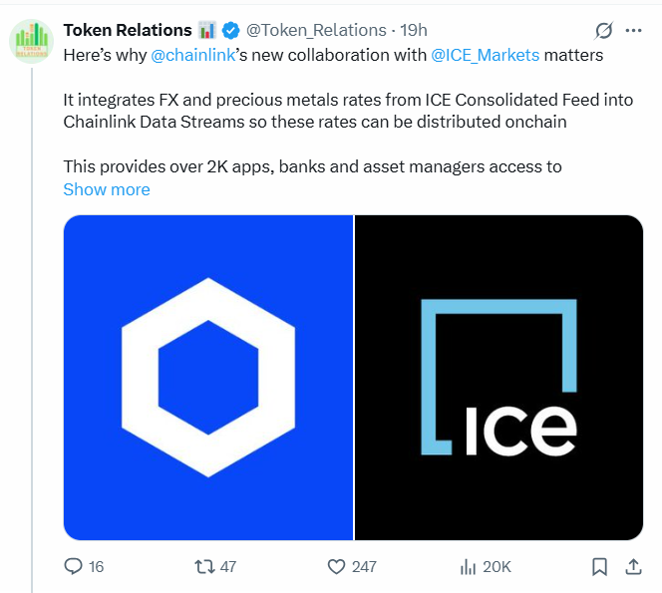
Task: View tweet analytics bar chart icon
Action: click(x=468, y=566)
